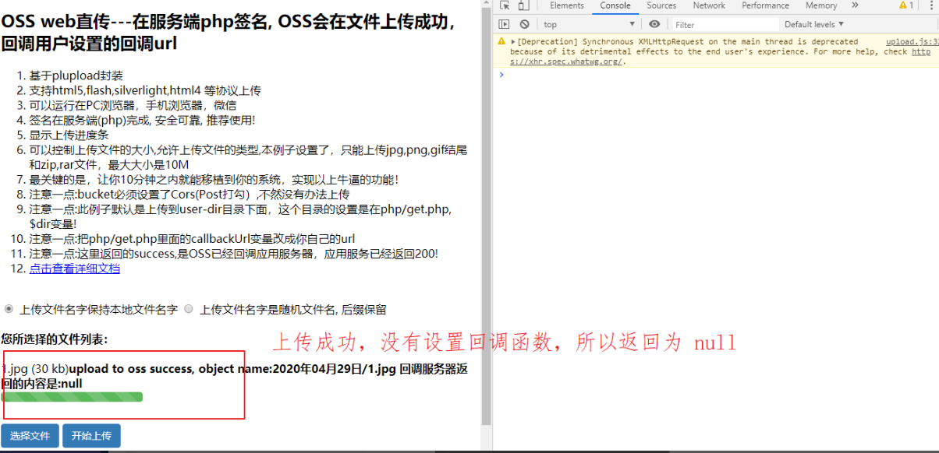Switch to the Elements tab
Viewport: 939px width, 453px height.
click(567, 5)
